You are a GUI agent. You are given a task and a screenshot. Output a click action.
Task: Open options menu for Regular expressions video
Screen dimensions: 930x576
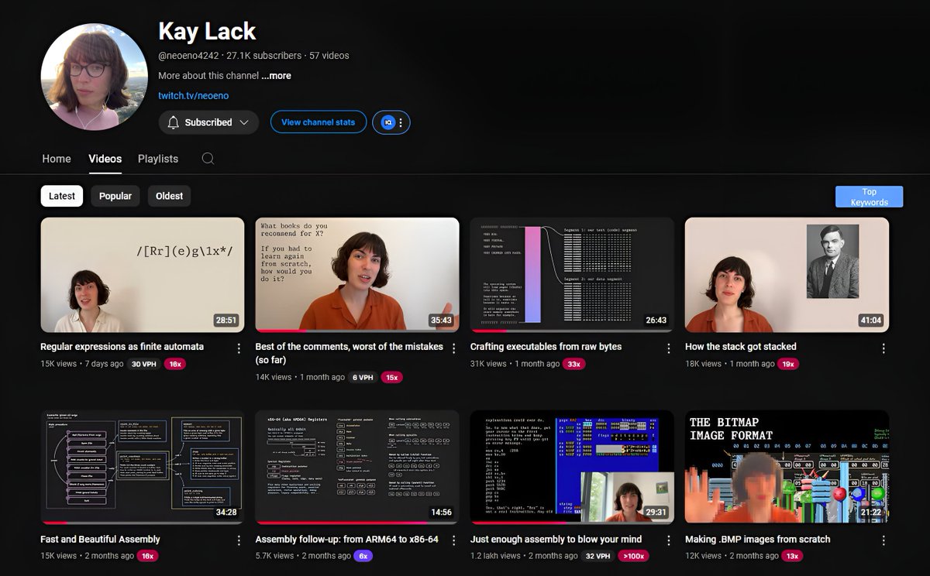(x=239, y=348)
